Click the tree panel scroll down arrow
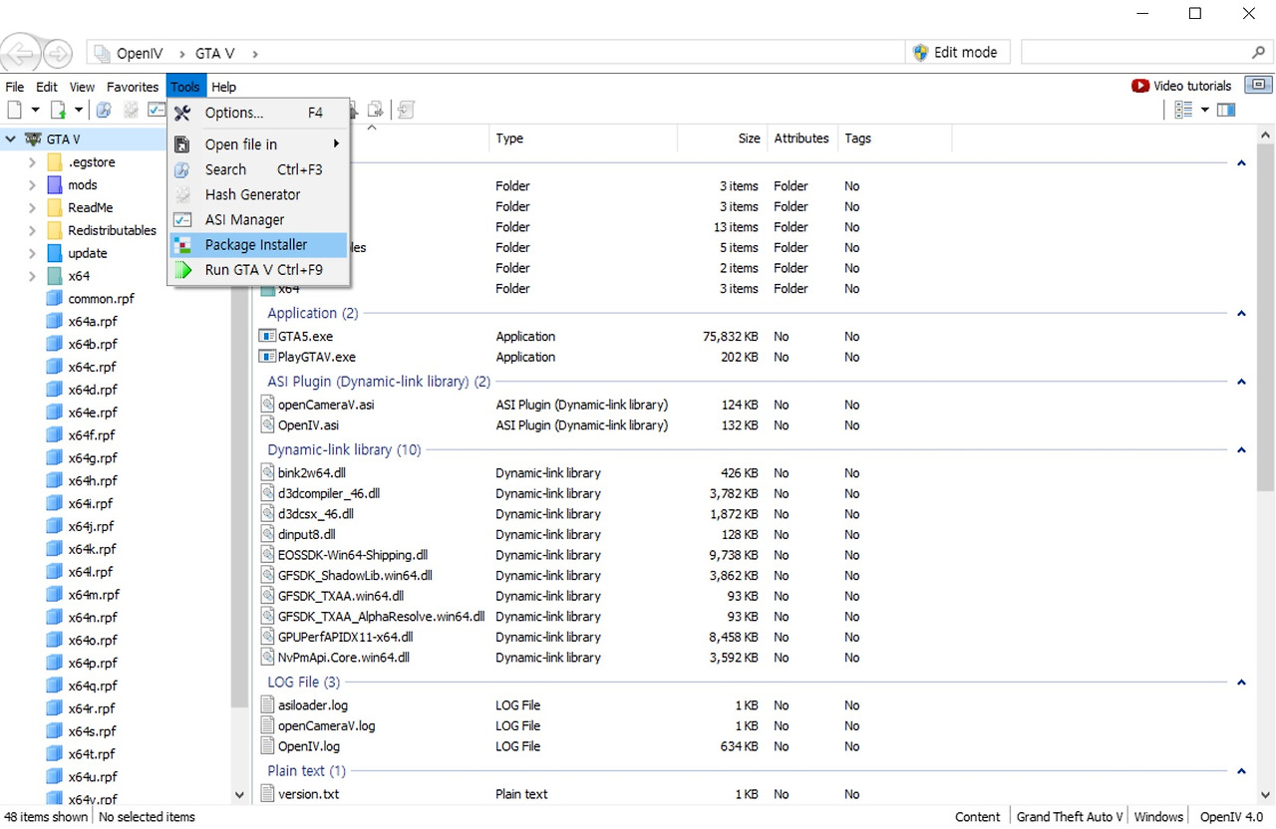The width and height of the screenshot is (1276, 829). pyautogui.click(x=239, y=794)
